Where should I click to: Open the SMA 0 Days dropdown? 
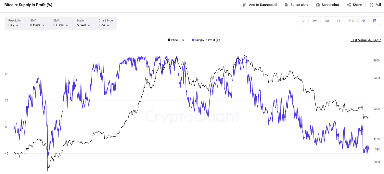(x=37, y=25)
